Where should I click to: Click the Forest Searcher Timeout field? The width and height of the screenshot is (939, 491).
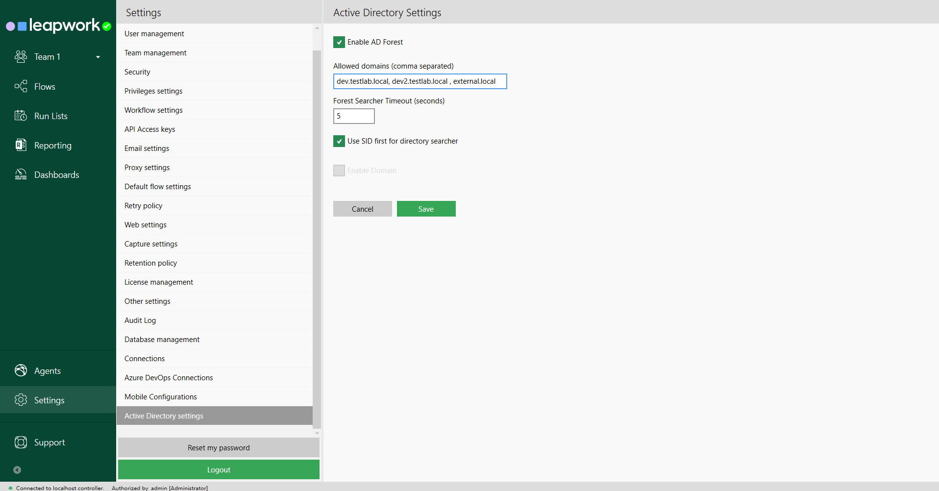353,116
